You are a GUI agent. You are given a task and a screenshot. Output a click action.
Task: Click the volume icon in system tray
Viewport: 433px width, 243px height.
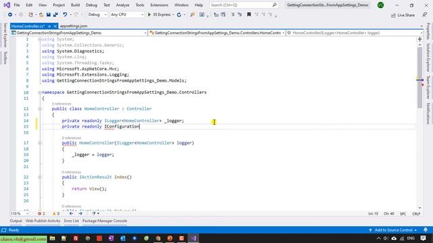click(x=386, y=238)
